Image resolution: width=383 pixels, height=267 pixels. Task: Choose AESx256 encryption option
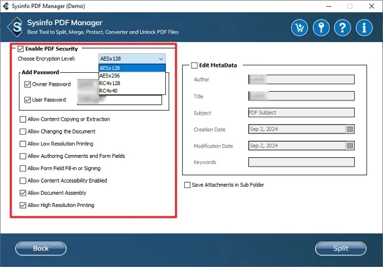click(x=132, y=76)
